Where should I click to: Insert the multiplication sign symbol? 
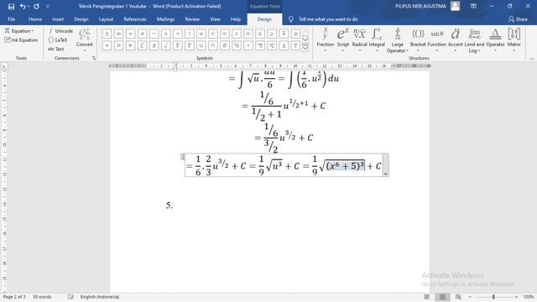[x=166, y=34]
